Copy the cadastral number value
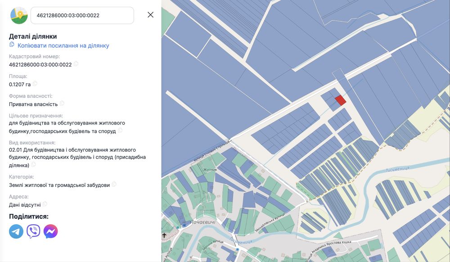 coord(76,64)
